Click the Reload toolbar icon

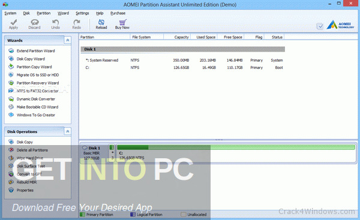(101, 22)
